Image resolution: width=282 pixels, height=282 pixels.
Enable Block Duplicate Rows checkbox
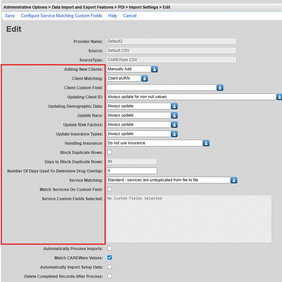tap(110, 152)
